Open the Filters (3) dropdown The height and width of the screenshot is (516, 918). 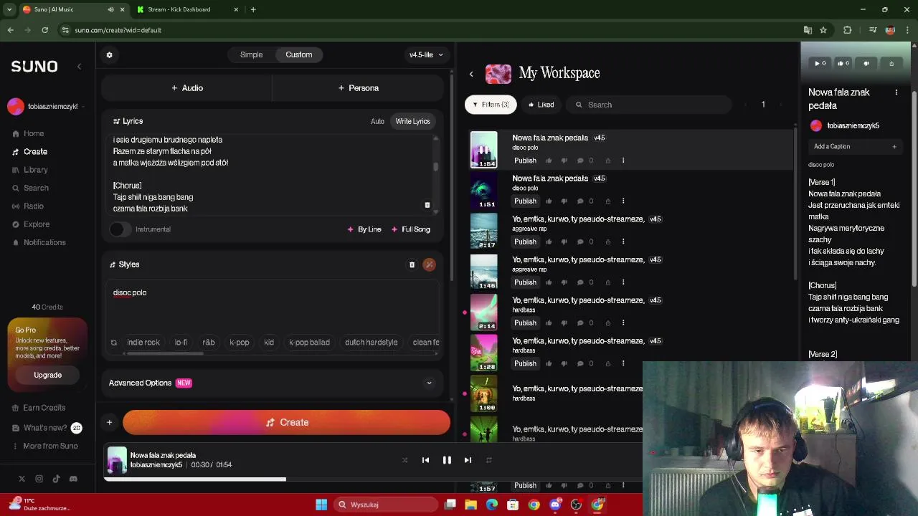(x=491, y=105)
